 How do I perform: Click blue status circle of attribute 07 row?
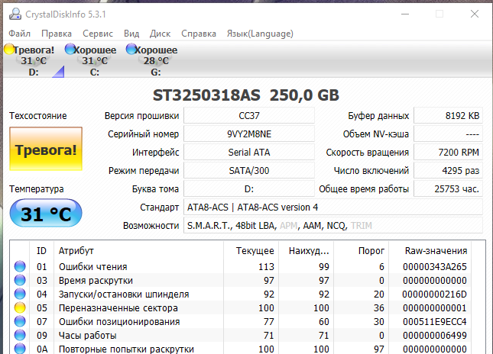point(20,321)
